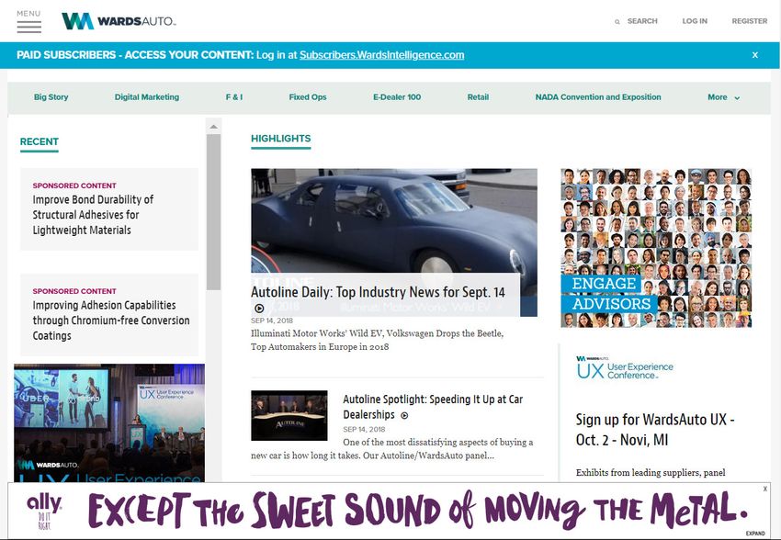Viewport: 781px width, 540px height.
Task: Click the search magnifier icon
Action: point(617,21)
